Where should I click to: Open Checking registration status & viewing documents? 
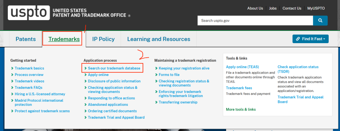184,83
